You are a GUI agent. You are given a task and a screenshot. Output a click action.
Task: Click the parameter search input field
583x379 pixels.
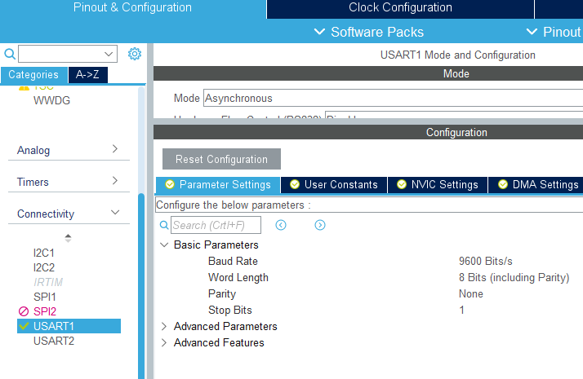click(x=216, y=225)
